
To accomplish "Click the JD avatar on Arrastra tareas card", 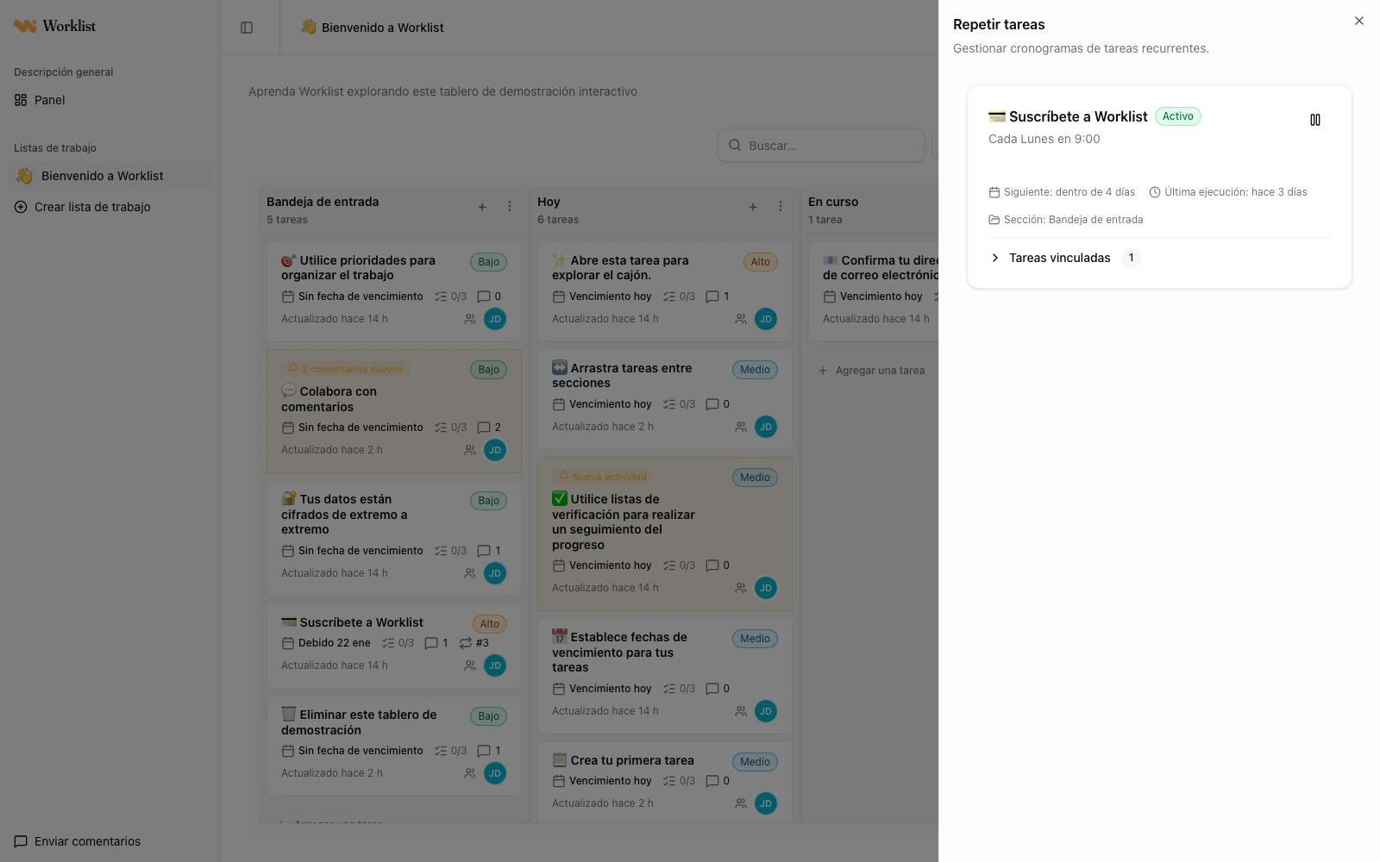I will pyautogui.click(x=766, y=427).
